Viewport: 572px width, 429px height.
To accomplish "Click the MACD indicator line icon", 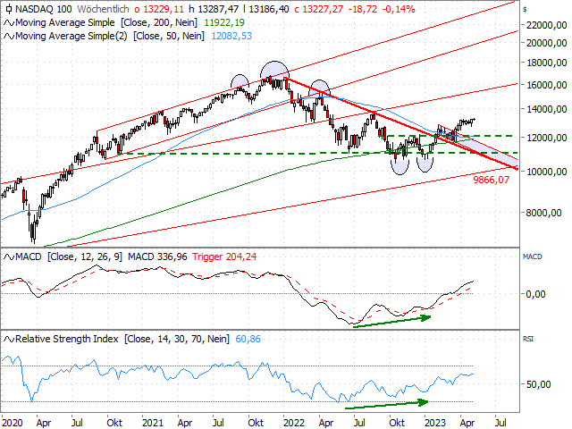I will pyautogui.click(x=9, y=257).
